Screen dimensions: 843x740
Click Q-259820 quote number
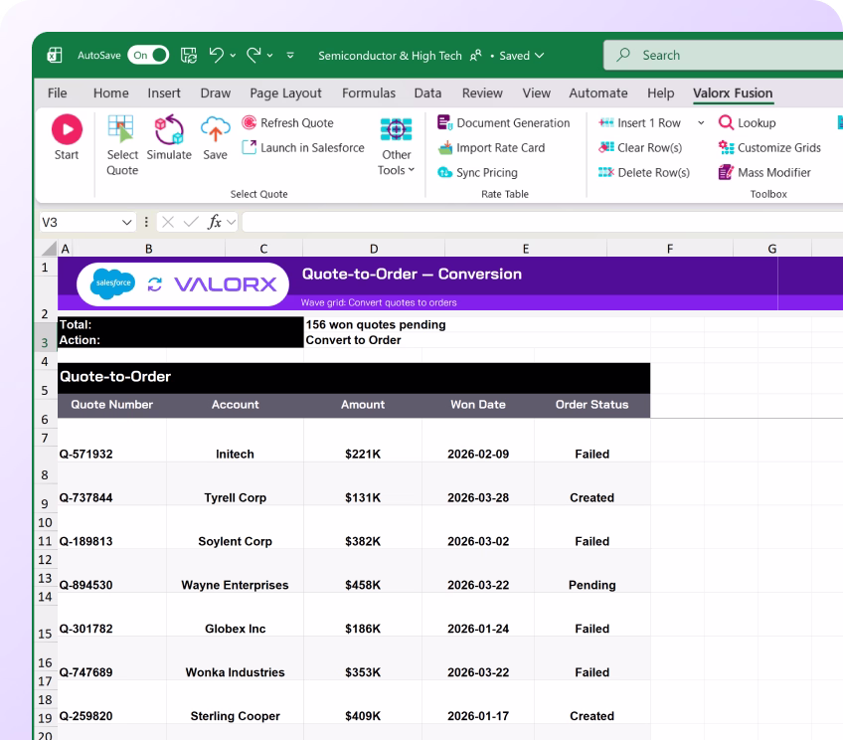(86, 716)
